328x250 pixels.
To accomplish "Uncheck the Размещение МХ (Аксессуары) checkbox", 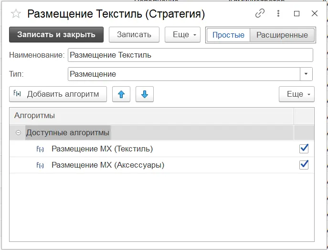I will 304,165.
